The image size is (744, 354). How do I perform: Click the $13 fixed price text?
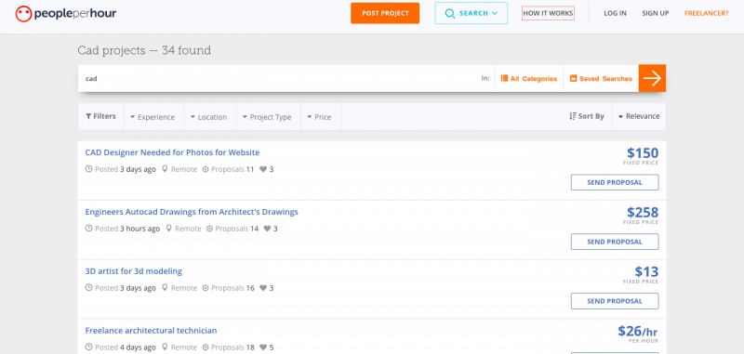point(646,271)
